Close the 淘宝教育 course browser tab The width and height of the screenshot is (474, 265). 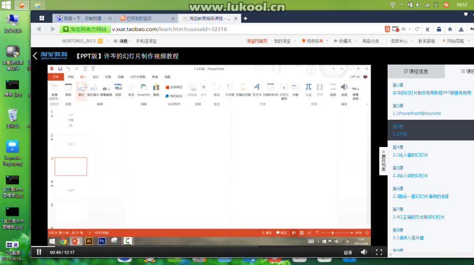pyautogui.click(x=235, y=18)
